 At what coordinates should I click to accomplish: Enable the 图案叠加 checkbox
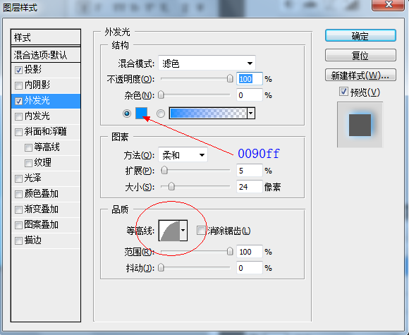coord(18,225)
